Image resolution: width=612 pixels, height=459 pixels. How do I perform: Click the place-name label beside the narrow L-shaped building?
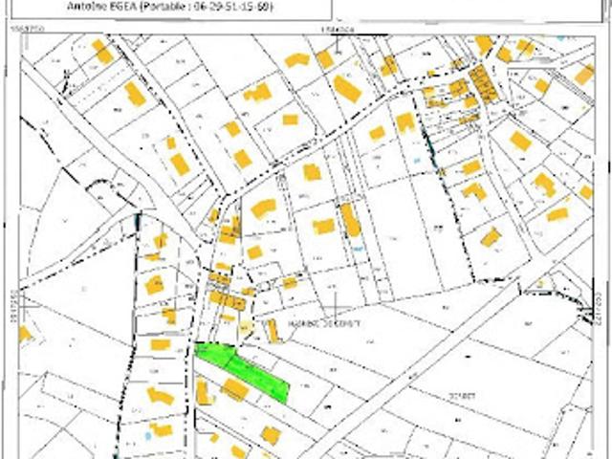tap(323, 323)
